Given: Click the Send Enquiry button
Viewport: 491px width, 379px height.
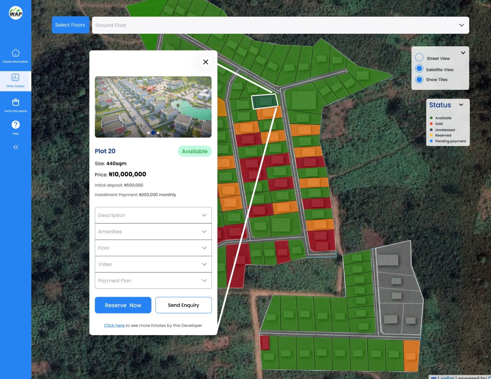Looking at the screenshot, I should click(183, 305).
